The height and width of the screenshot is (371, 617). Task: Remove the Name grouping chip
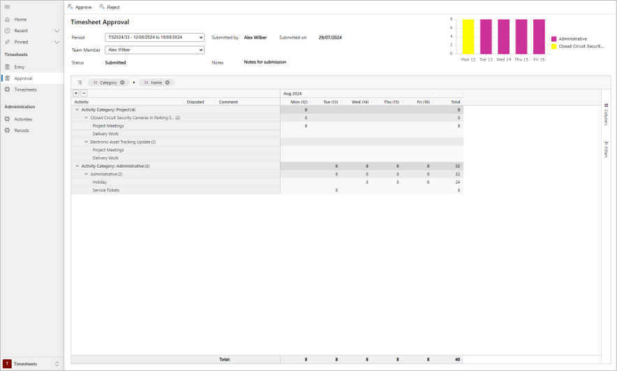(x=168, y=82)
